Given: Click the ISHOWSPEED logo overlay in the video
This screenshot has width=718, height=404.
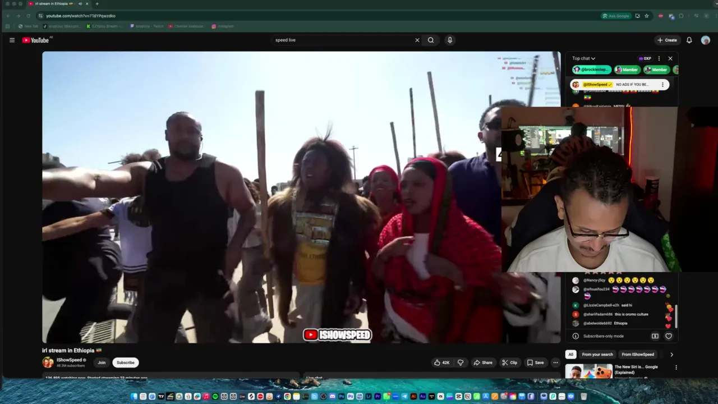Looking at the screenshot, I should (x=337, y=335).
